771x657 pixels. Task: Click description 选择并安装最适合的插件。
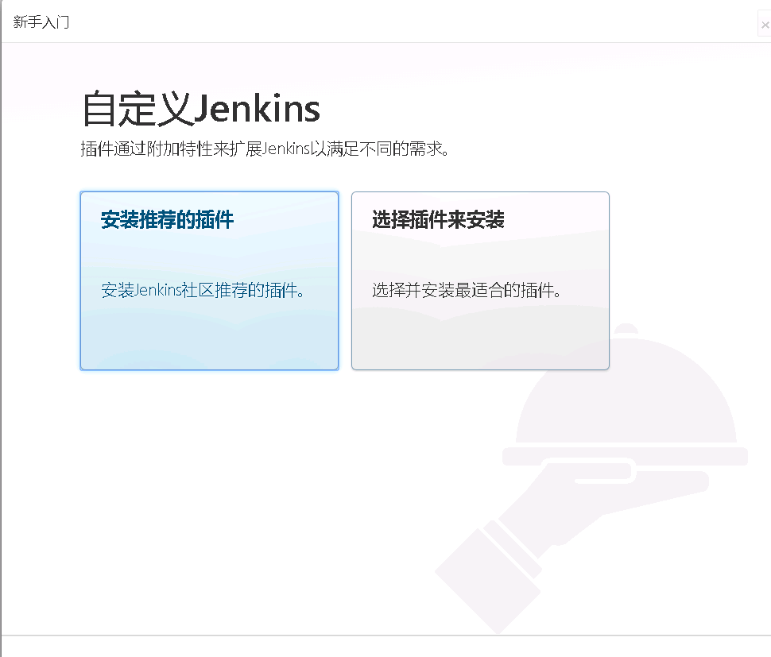[x=466, y=290]
